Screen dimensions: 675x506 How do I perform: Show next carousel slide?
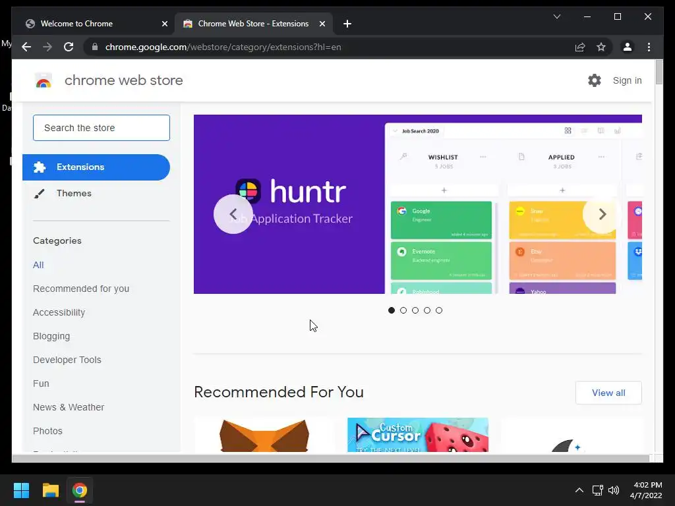pos(602,214)
